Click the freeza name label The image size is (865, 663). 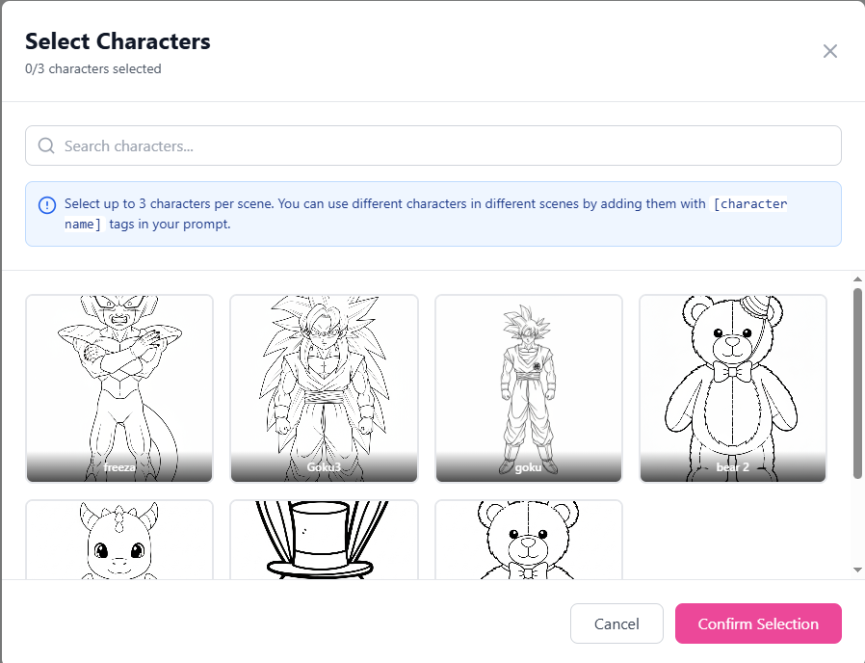pos(118,469)
